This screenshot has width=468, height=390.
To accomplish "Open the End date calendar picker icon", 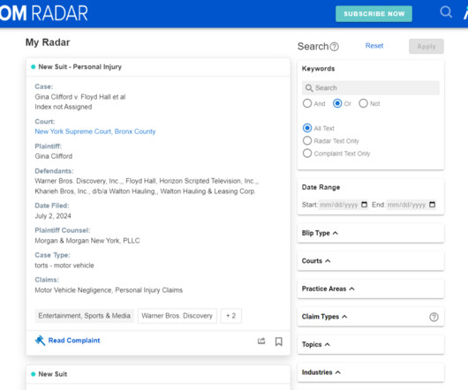I will tap(432, 205).
